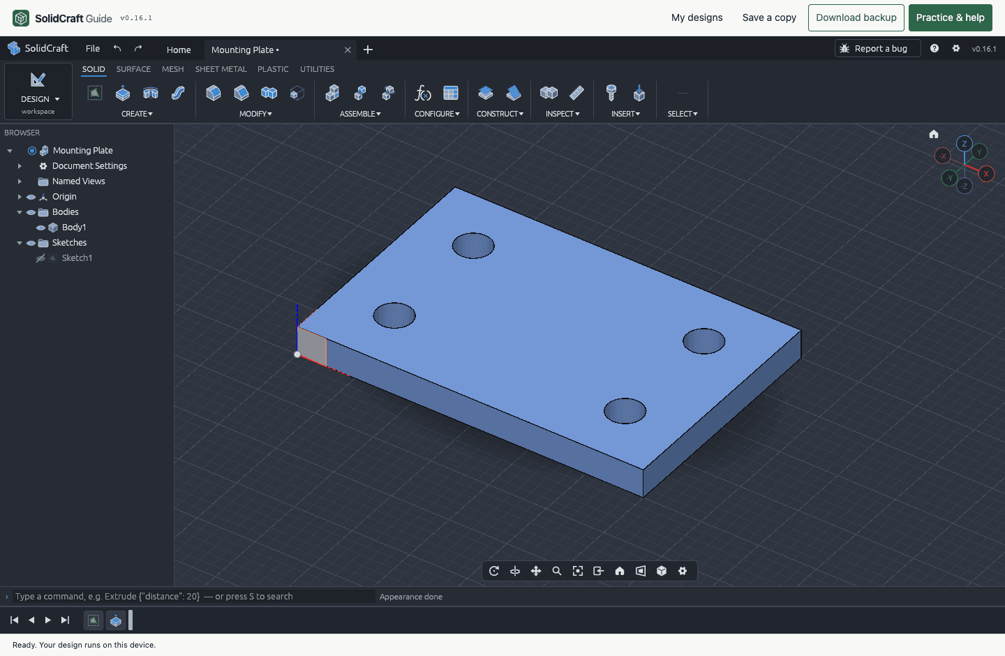Click the Practice & help button
This screenshot has width=1005, height=656.
(951, 17)
